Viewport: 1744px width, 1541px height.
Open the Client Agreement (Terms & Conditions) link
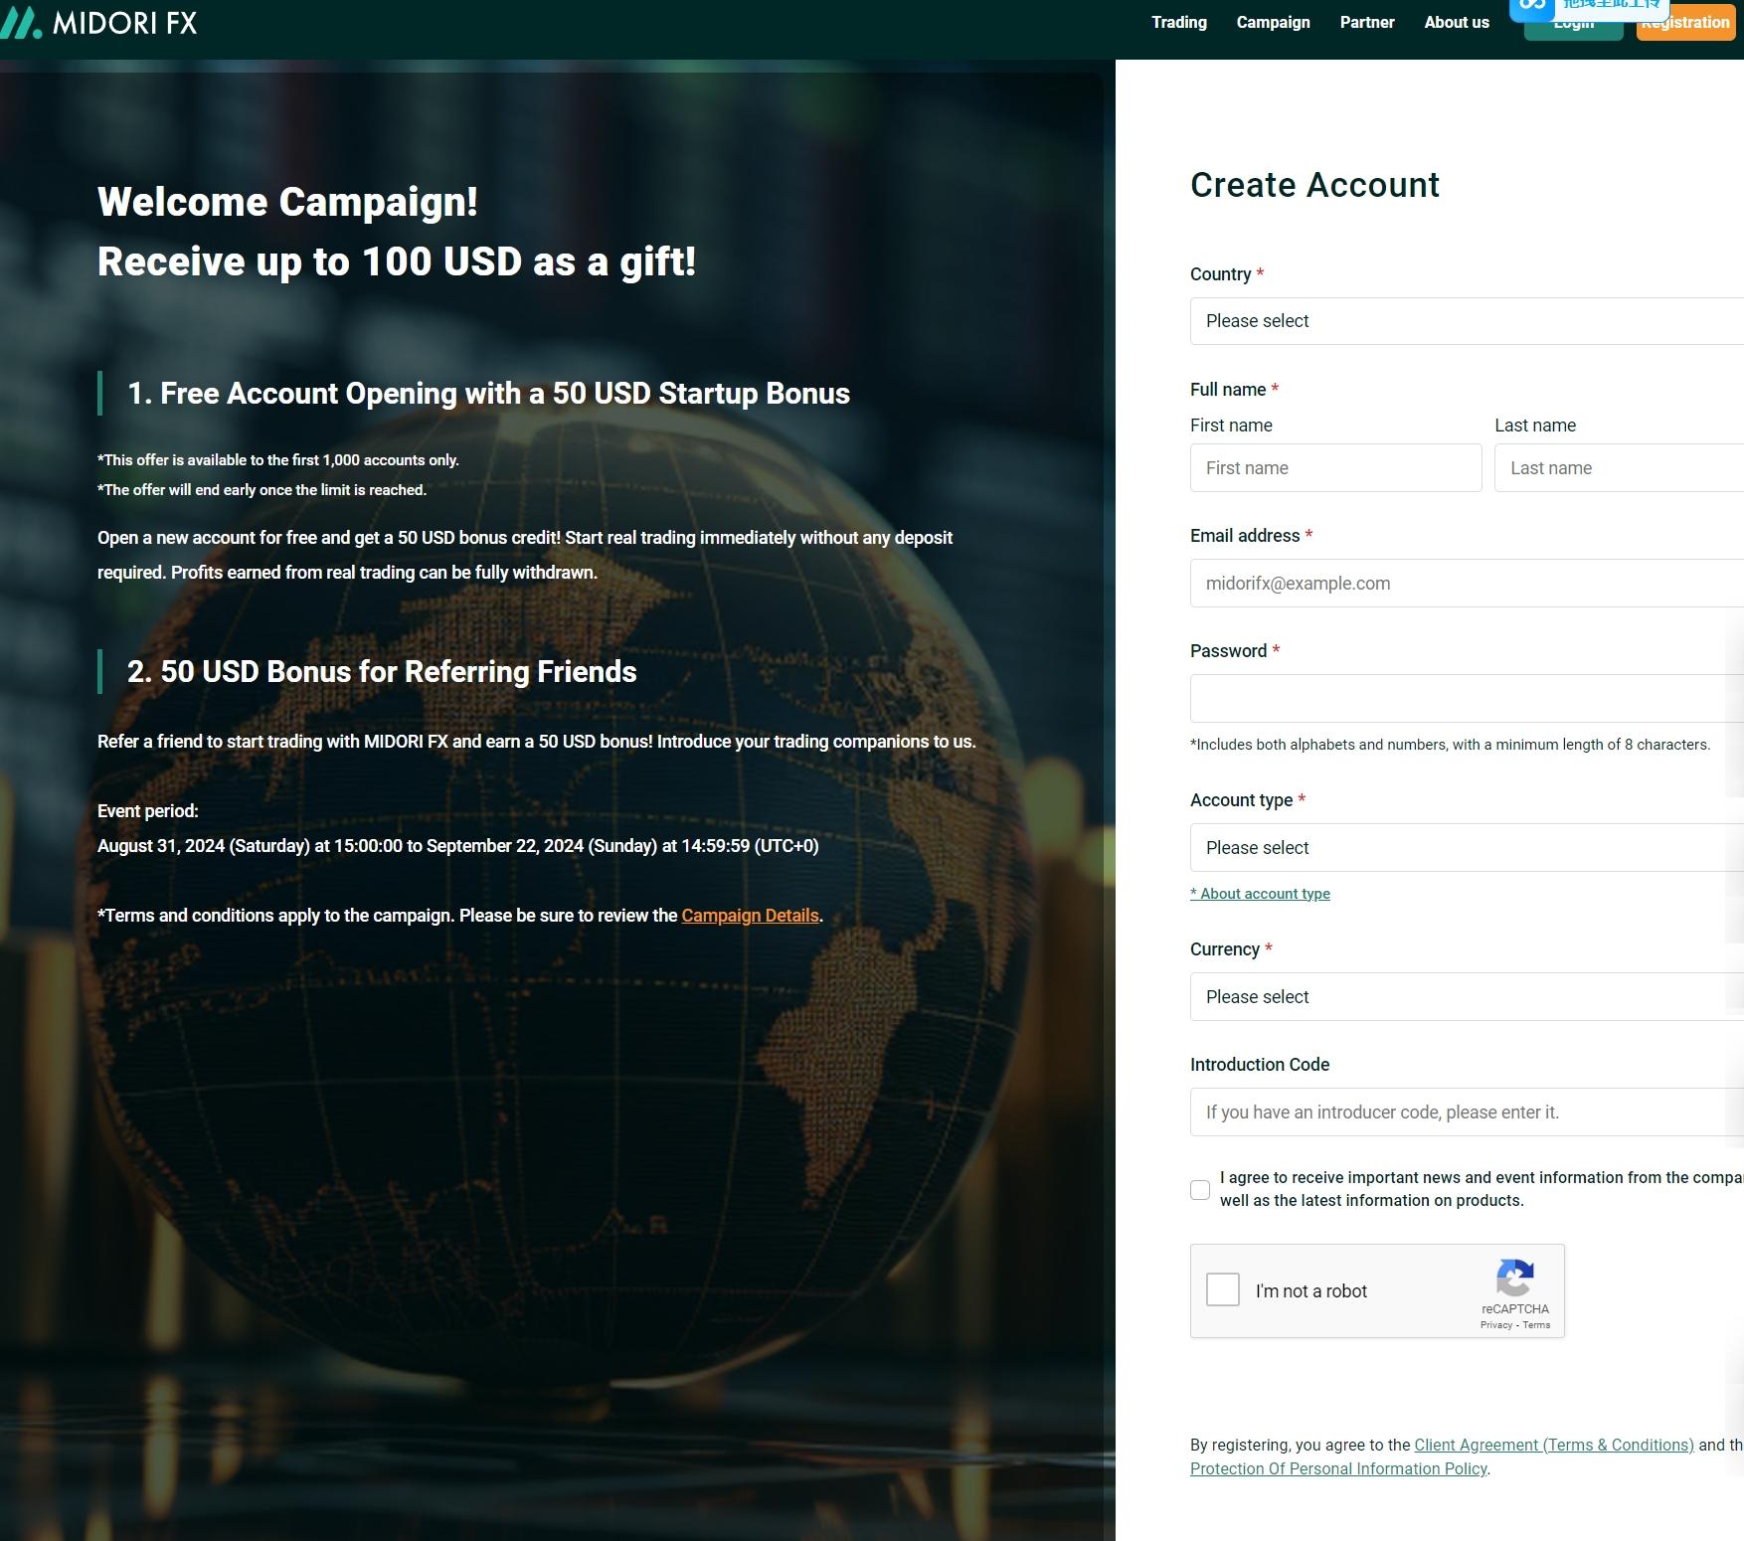pos(1554,1446)
